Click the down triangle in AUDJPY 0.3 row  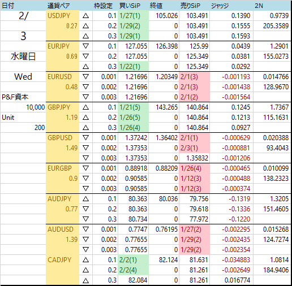[x=85, y=219]
